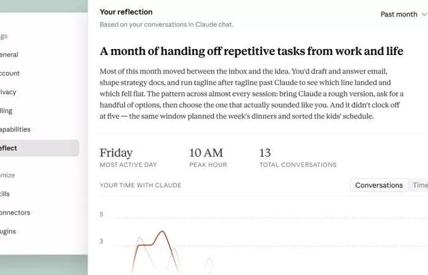Open the Past month dropdown

coord(404,14)
